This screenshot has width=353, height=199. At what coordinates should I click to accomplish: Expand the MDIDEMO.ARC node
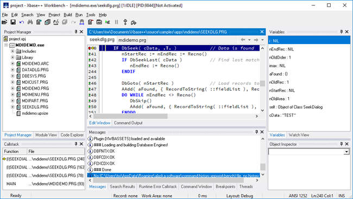pyautogui.click(x=12, y=64)
